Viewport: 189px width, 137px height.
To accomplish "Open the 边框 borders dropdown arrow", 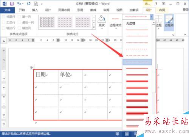I will pos(159,29).
